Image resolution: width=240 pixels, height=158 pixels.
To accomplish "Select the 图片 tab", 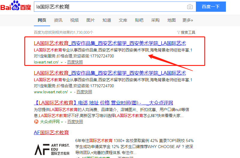I will pyautogui.click(x=91, y=20).
